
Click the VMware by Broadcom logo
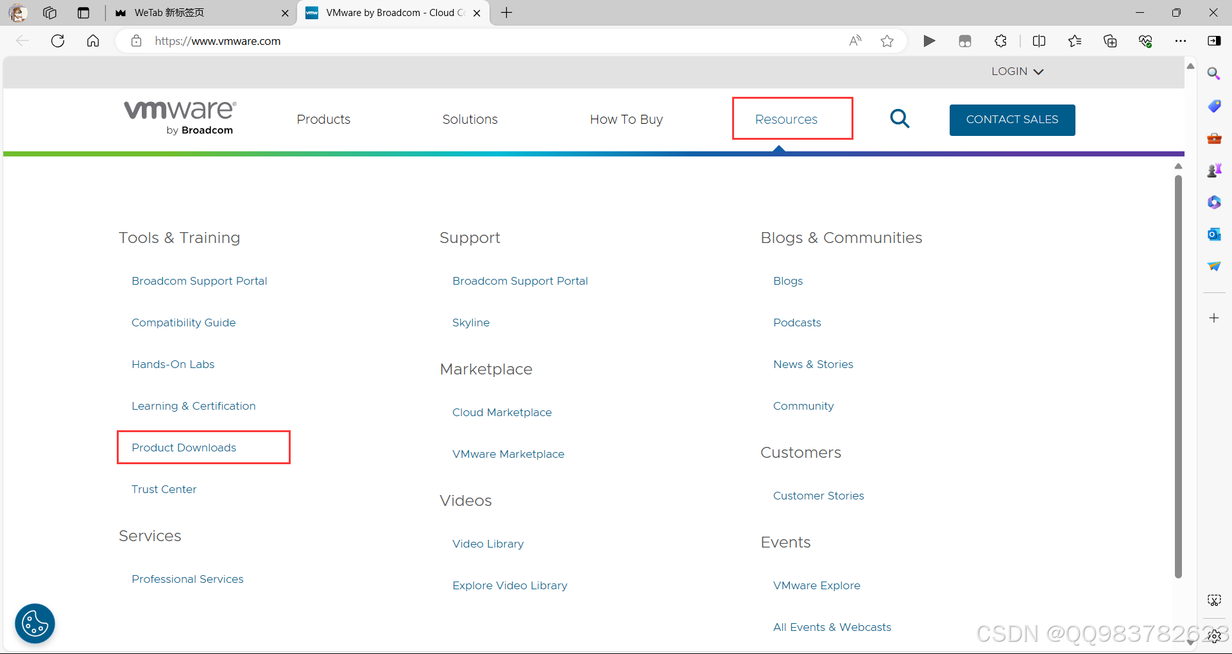tap(180, 117)
